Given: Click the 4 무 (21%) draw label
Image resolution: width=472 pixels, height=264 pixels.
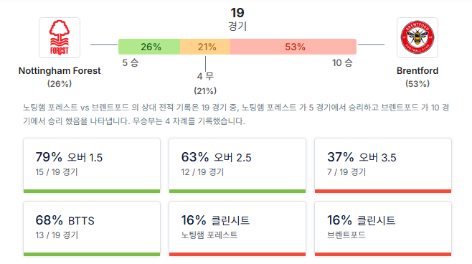Looking at the screenshot, I should [x=205, y=83].
